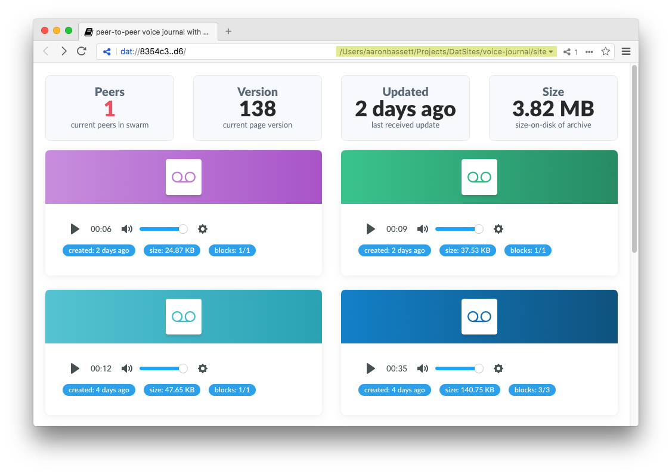Viewport: 672px width, 474px height.
Task: Click the blue share icon in address bar
Action: (x=107, y=51)
